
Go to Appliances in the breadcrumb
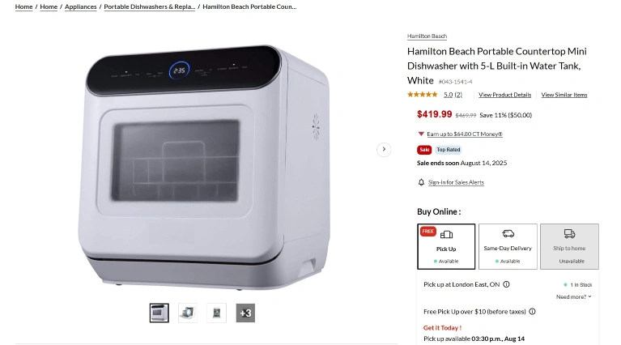(81, 6)
